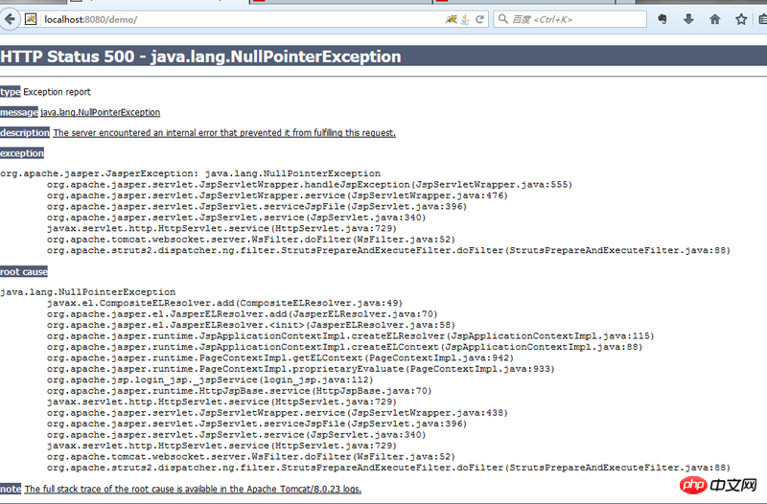
Task: Click the Java coffee cup icon in the address bar
Action: (x=465, y=19)
